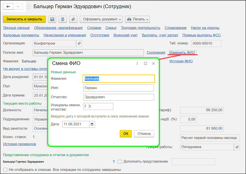Image resolution: width=246 pixels, height=174 pixels.
Task: Open Налог на доходы section
Action: [x=205, y=28]
